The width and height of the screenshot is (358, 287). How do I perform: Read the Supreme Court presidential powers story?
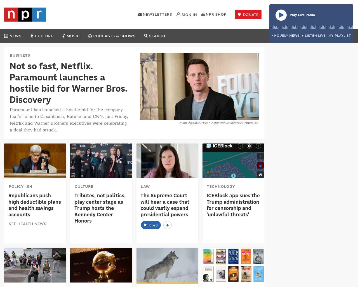tap(165, 205)
